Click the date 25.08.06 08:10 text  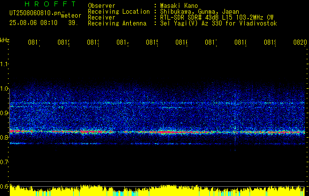point(33,23)
